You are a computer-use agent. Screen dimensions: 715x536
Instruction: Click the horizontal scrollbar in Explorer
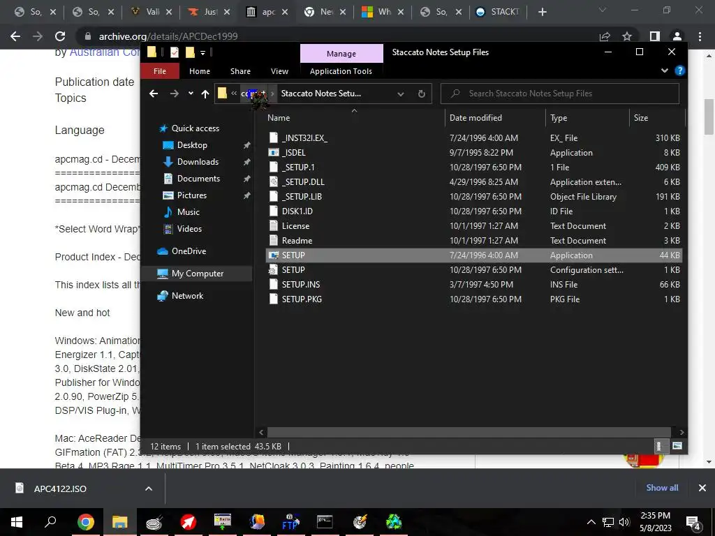coord(469,432)
